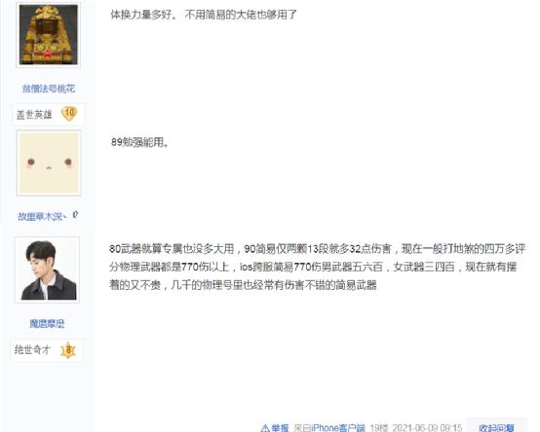Open the level 8 star badge

pos(68,350)
